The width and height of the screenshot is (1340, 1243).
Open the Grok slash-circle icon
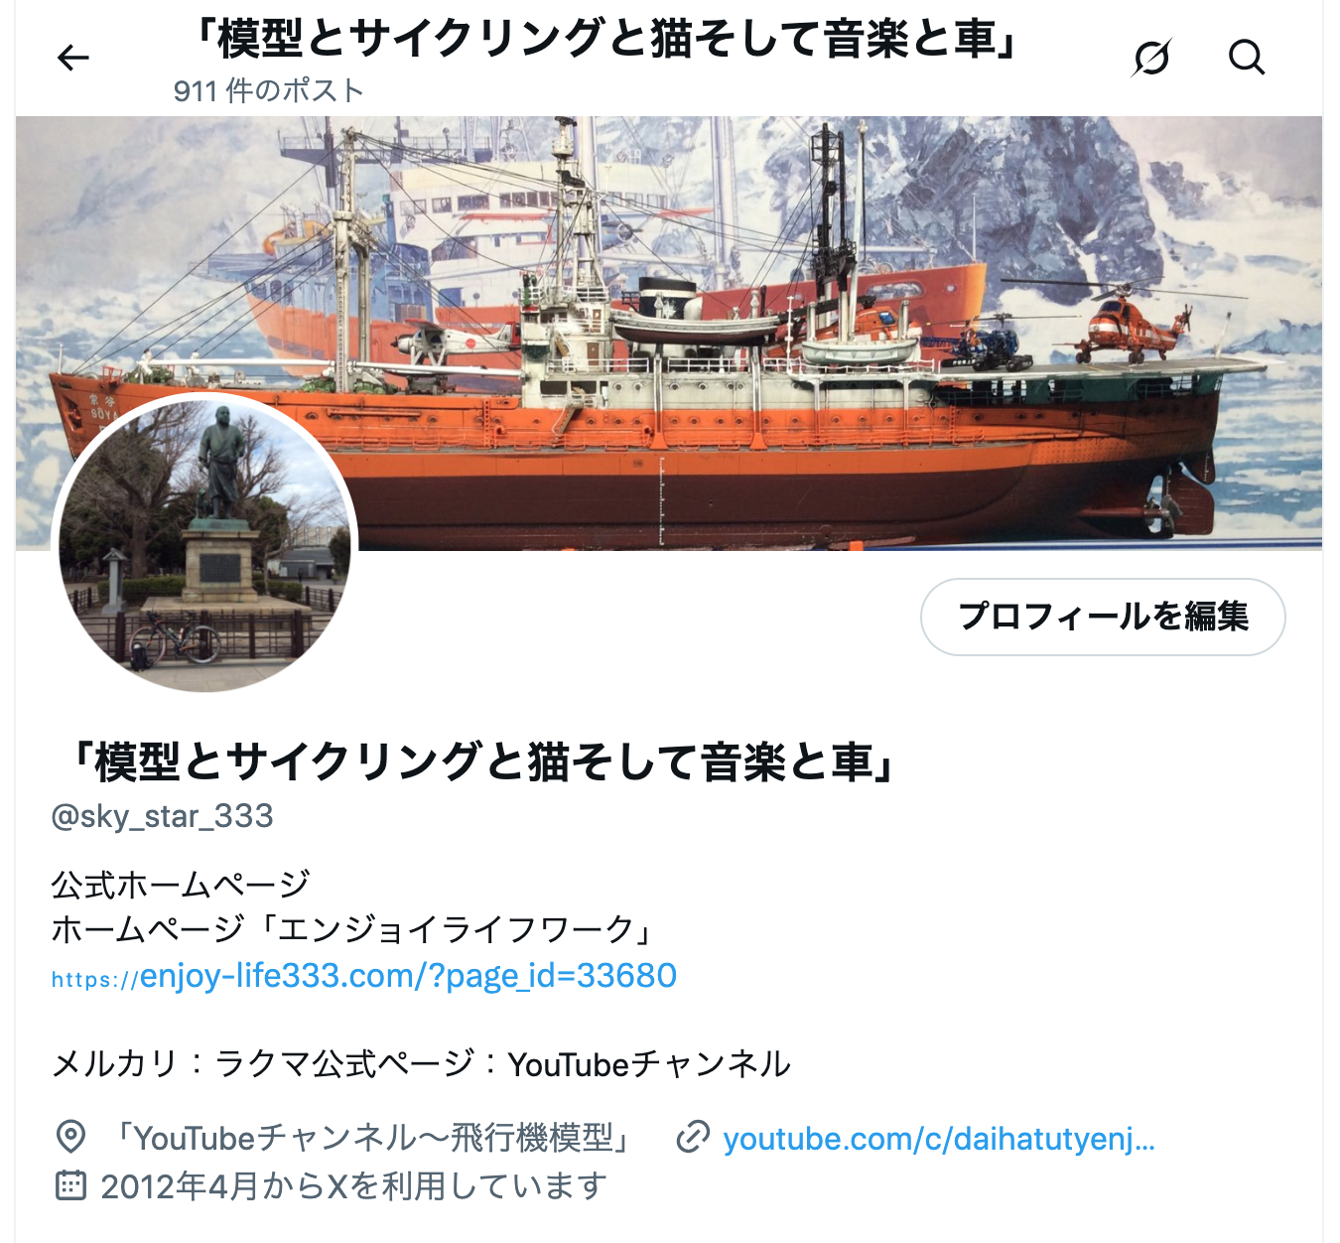click(x=1151, y=58)
